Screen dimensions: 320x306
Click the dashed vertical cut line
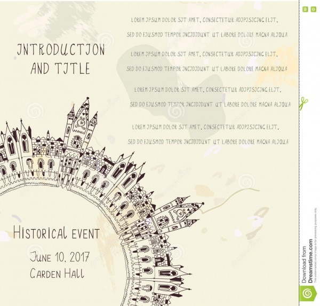point(300,160)
